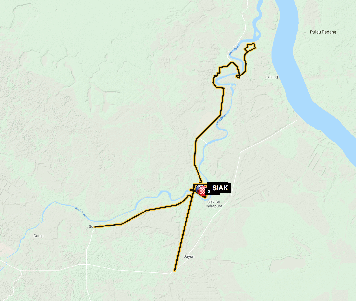Click the Siak River label beside the diagonal route segment
Image resolution: width=356 pixels, height=301 pixels.
coord(221,119)
